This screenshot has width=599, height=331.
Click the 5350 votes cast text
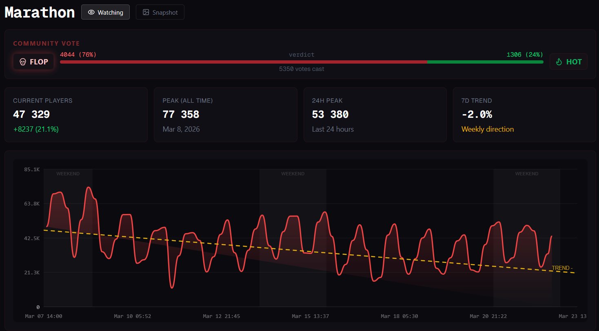click(x=302, y=69)
